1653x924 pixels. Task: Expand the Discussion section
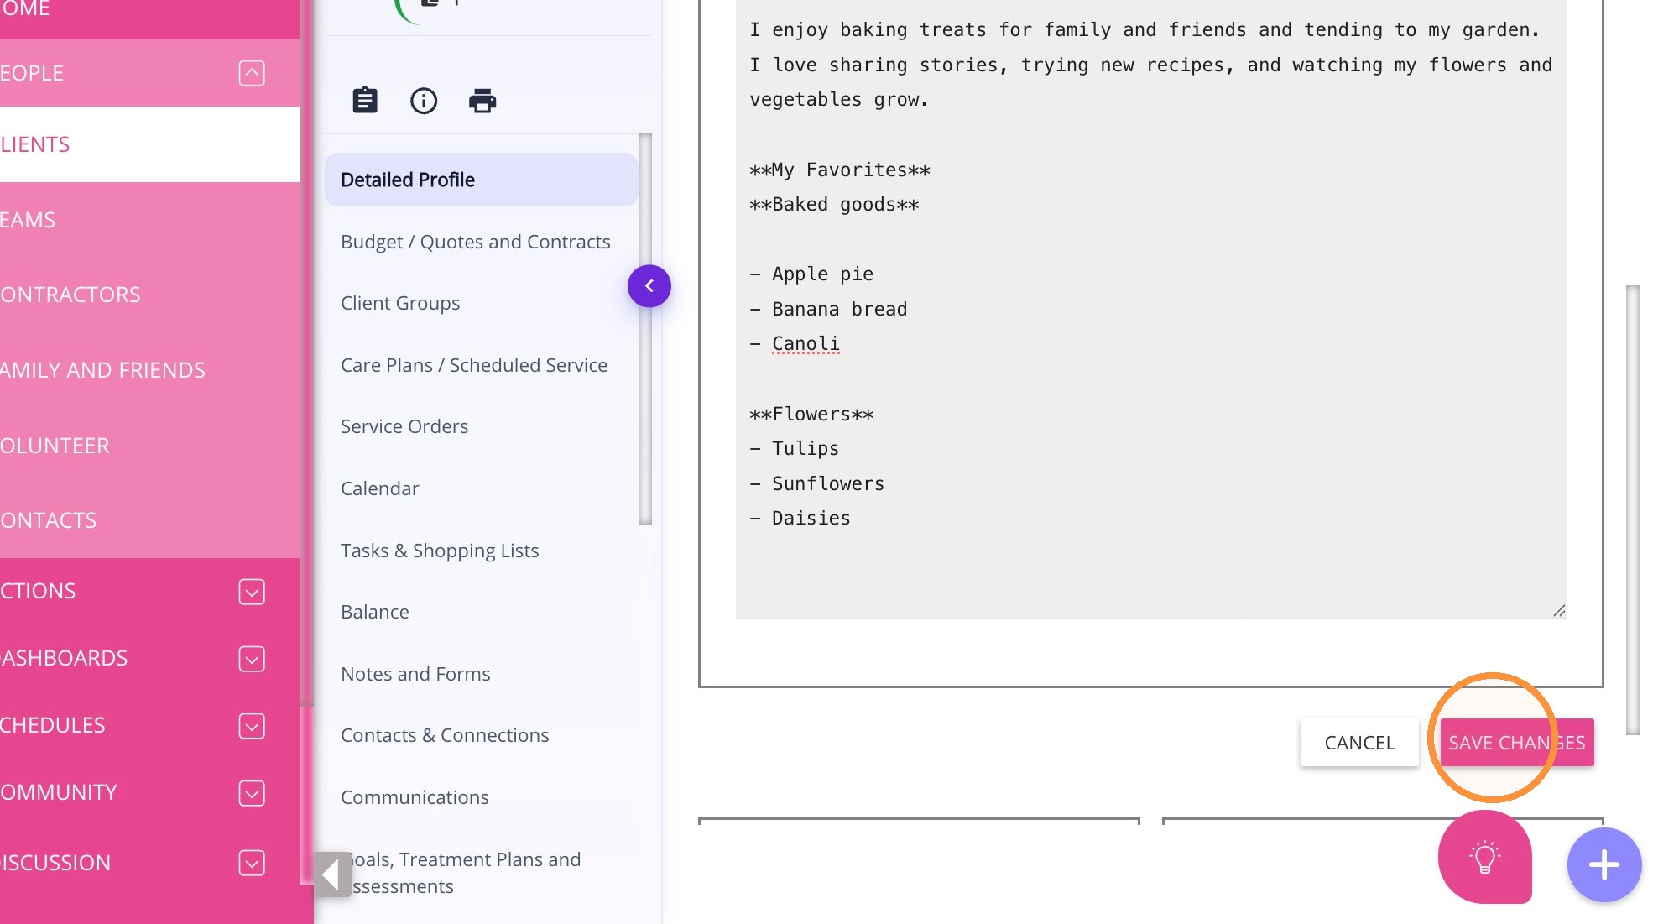(x=252, y=863)
